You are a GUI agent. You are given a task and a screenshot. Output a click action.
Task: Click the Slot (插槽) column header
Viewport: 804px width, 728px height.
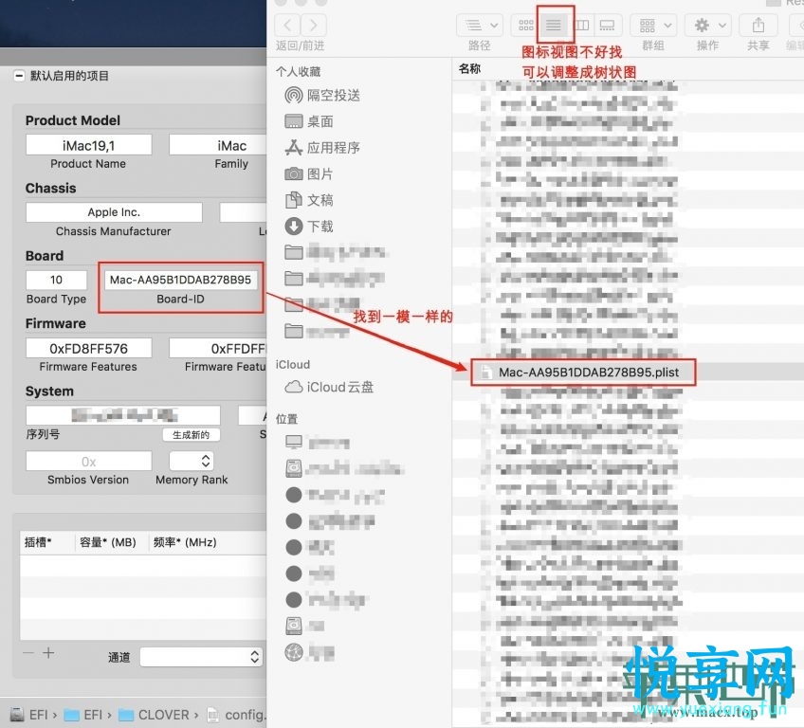[x=46, y=542]
